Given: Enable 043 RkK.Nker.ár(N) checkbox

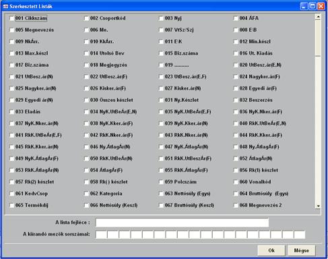Looking at the screenshot, I should click(161, 135).
